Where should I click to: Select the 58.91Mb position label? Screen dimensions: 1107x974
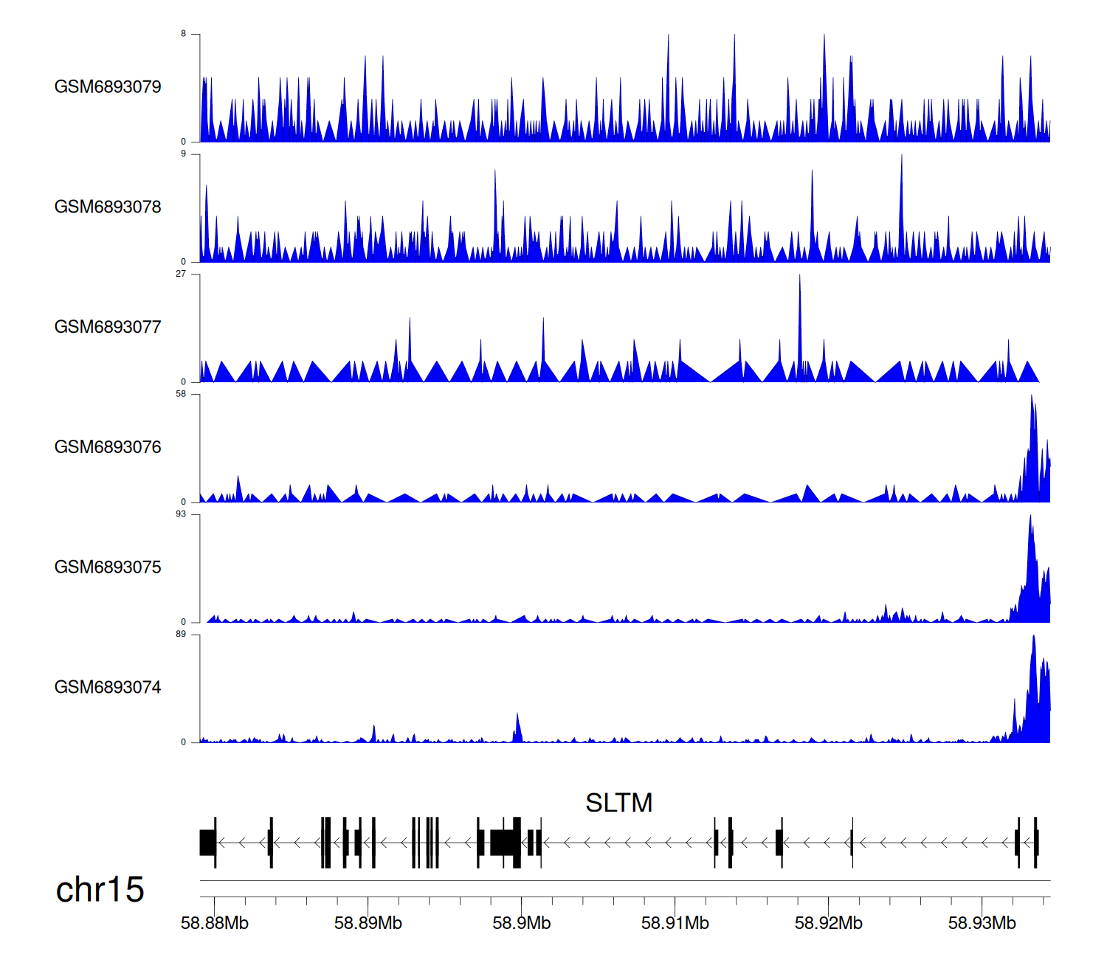675,923
